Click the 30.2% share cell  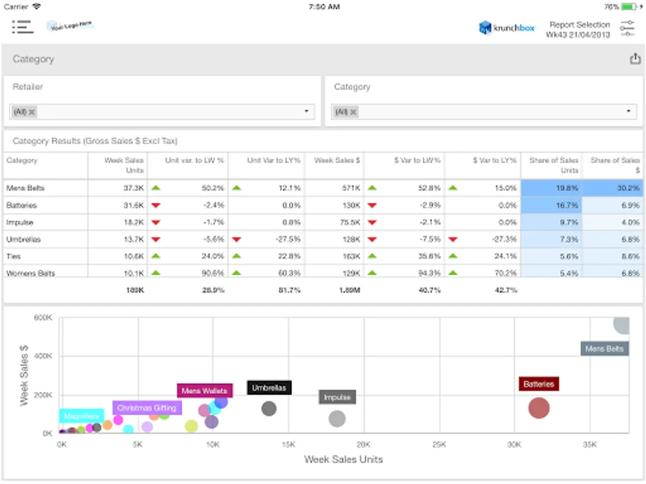(x=613, y=188)
